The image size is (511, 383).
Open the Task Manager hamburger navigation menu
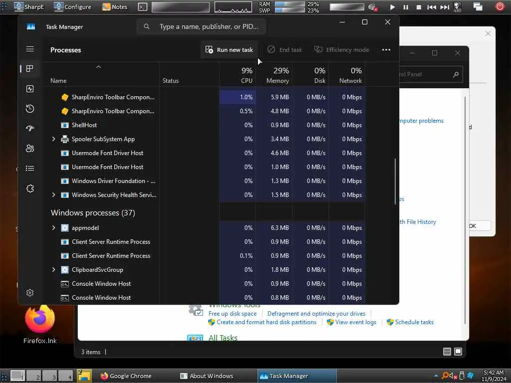[x=30, y=49]
